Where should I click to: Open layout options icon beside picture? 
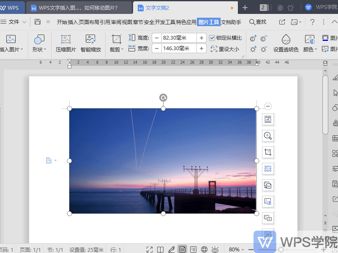[x=268, y=119]
